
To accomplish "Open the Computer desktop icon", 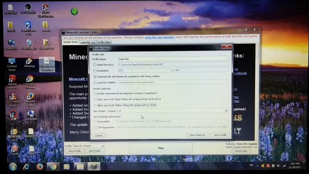I will (x=30, y=115).
